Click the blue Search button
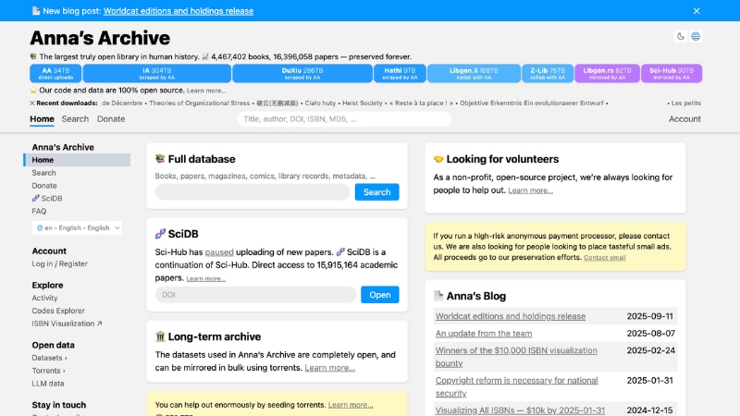Screen dimensions: 740x416 (376, 192)
